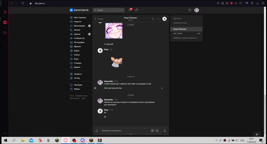Show hidden system tray icons
Viewport: 267px width, 144px height.
[x=217, y=141]
